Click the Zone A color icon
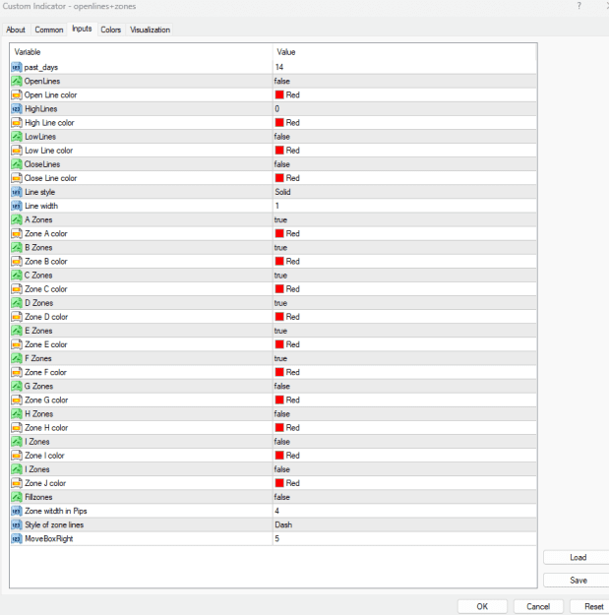Screen dimensions: 609x615 coord(17,233)
